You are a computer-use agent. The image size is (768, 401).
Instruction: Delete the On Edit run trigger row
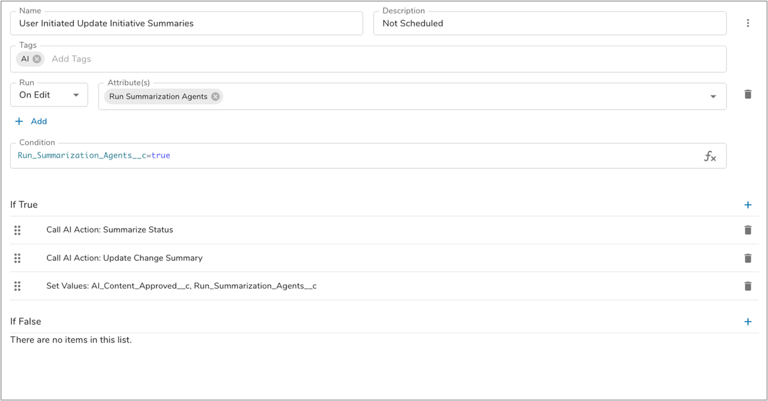click(748, 95)
